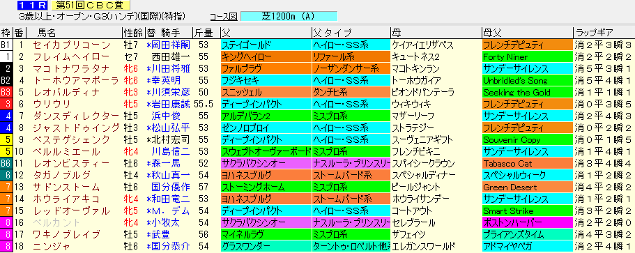Click the black frame 2 badge
This screenshot has height=253, width=635.
pyautogui.click(x=6, y=69)
